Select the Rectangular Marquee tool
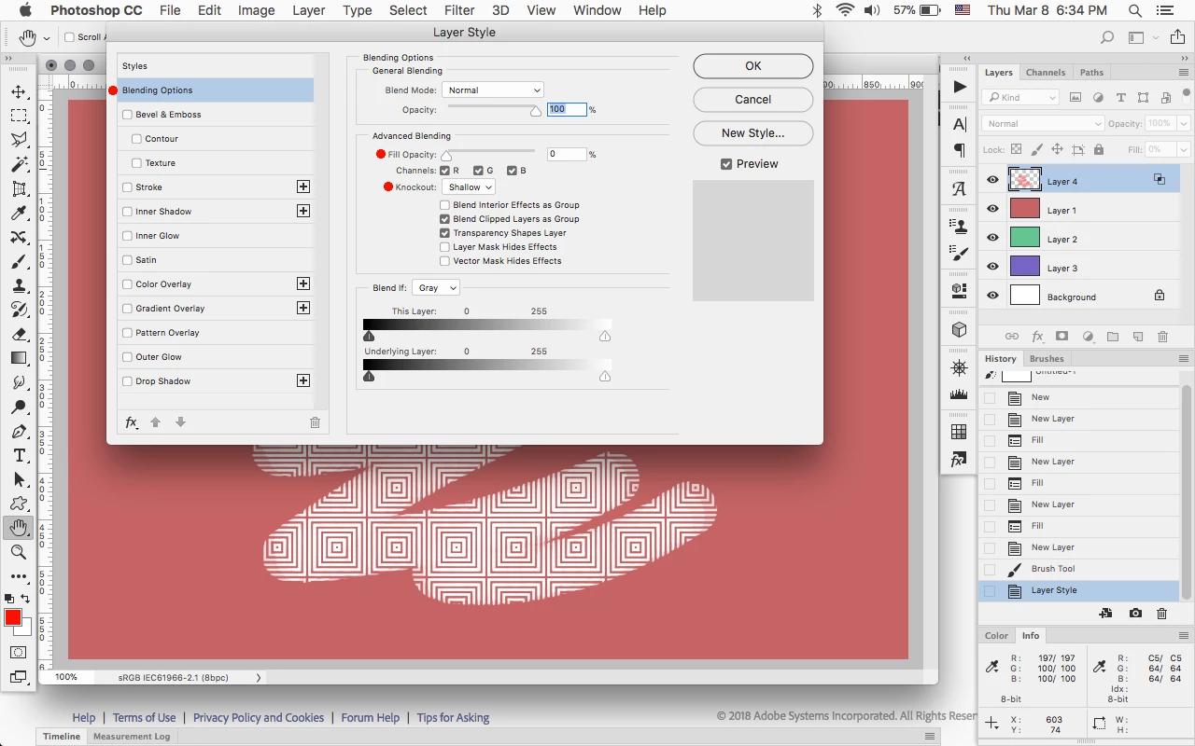This screenshot has width=1195, height=746. pyautogui.click(x=19, y=116)
